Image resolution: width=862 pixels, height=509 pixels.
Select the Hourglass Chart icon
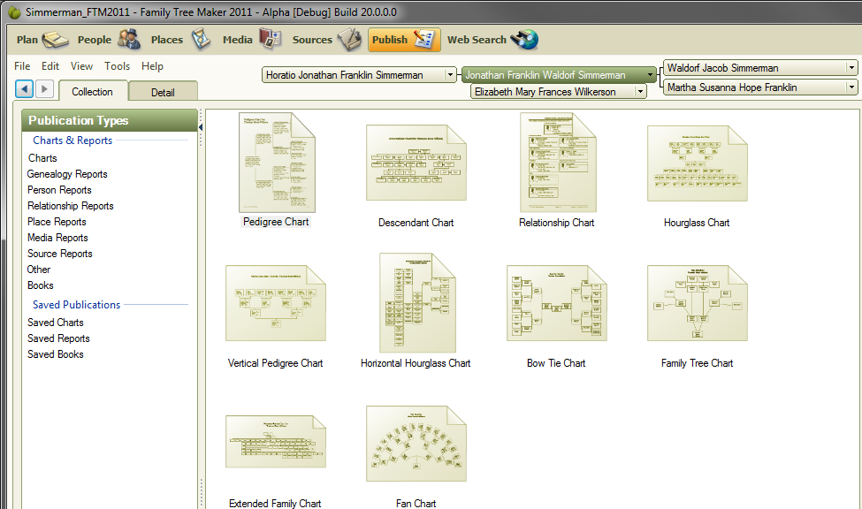click(x=697, y=163)
